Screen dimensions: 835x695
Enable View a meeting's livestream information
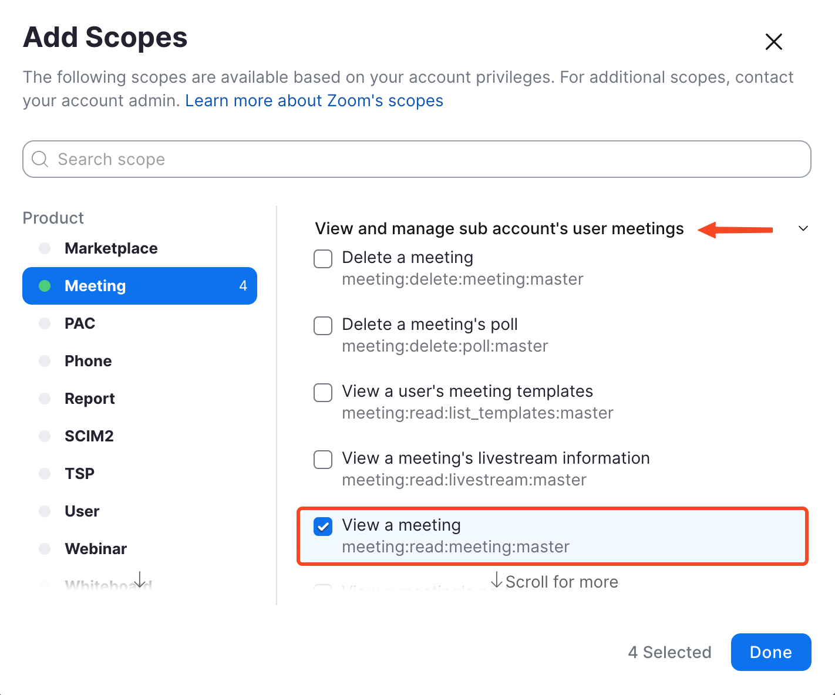pos(323,459)
